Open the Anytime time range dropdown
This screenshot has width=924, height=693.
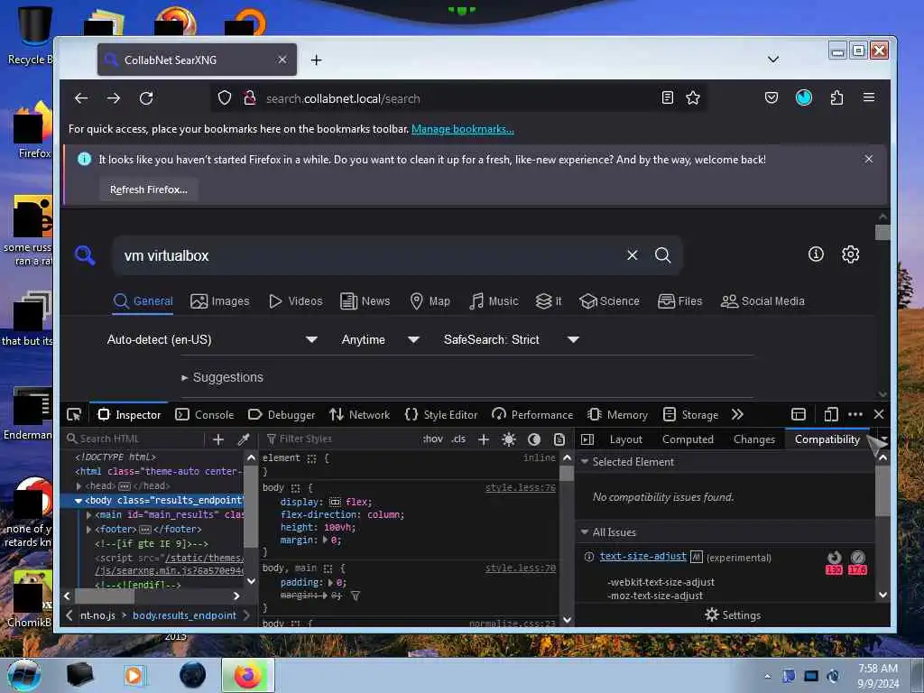click(x=380, y=339)
